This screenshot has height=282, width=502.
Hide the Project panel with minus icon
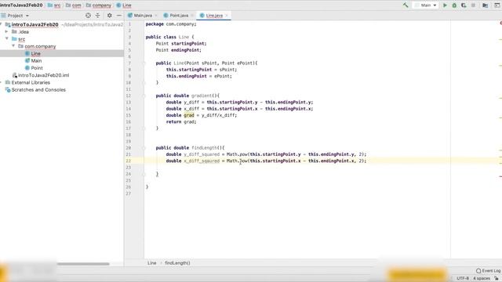click(118, 16)
